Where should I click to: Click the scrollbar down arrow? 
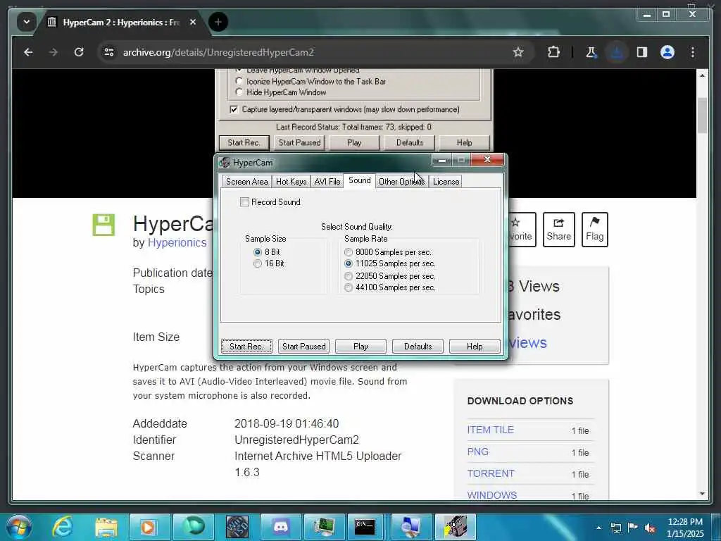click(x=702, y=494)
